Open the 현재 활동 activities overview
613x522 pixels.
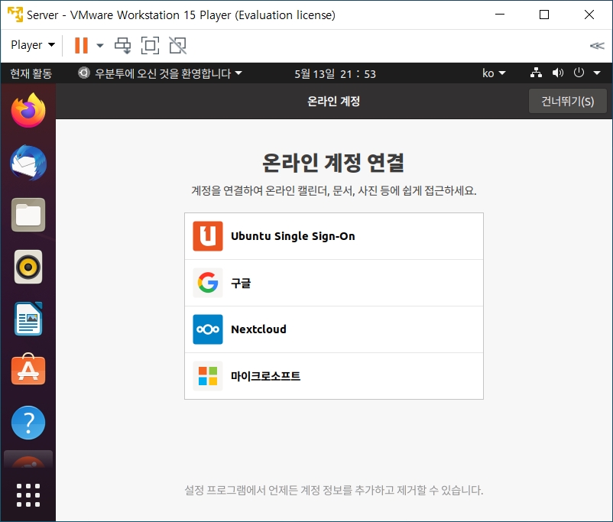click(x=31, y=73)
